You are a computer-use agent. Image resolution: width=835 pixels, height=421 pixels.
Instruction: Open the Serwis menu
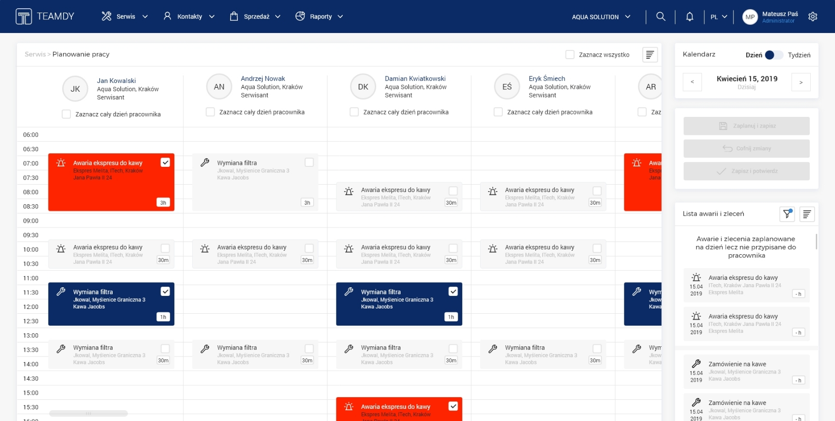pyautogui.click(x=125, y=16)
